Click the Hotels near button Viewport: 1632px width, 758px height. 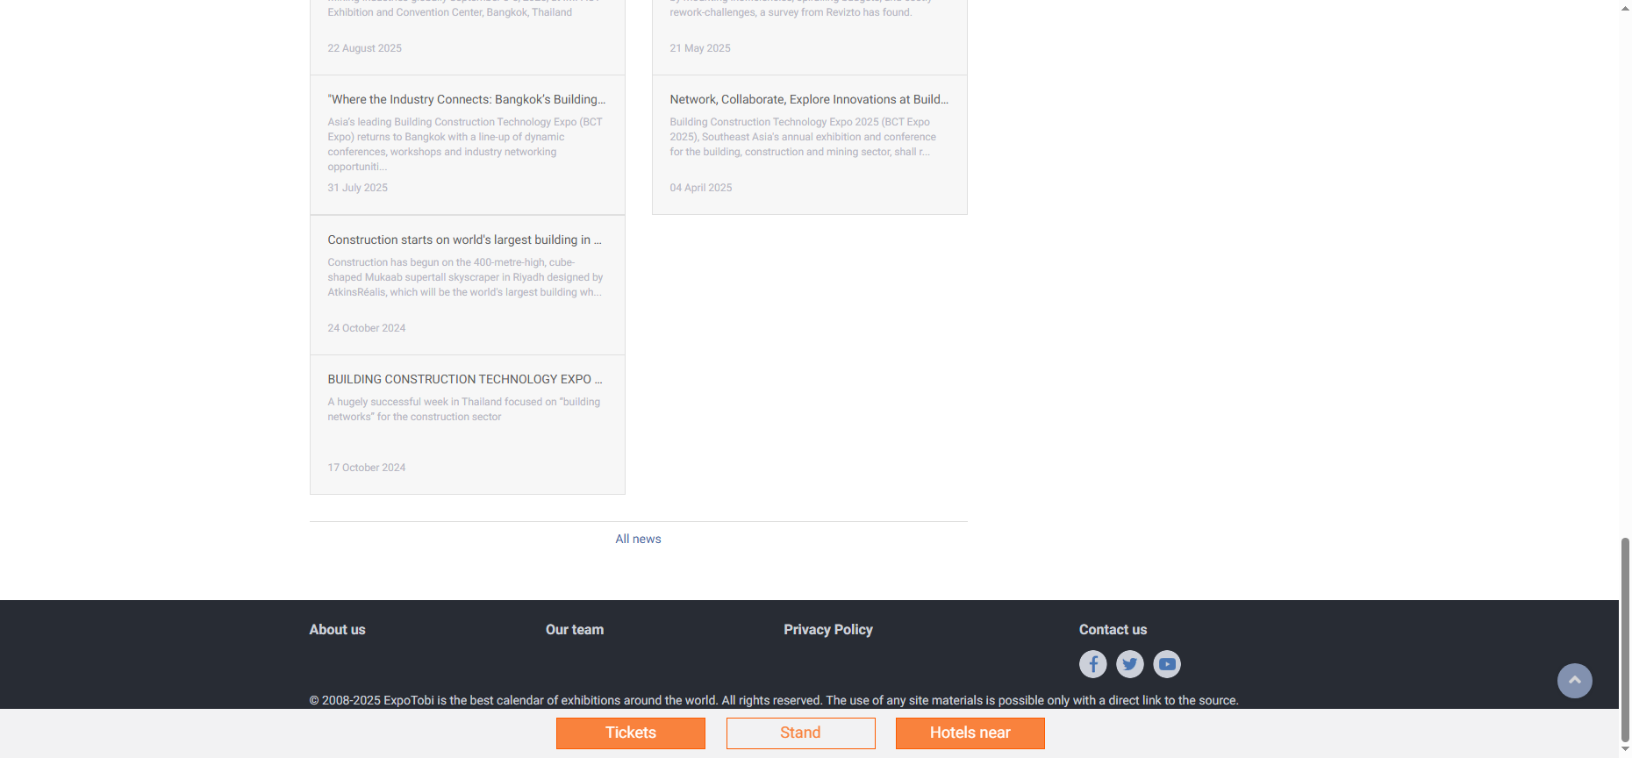[970, 733]
